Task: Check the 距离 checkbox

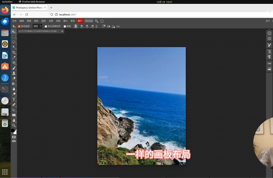Action: tap(65, 26)
